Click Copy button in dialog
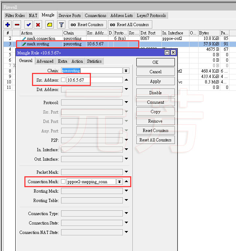 pos(156,112)
